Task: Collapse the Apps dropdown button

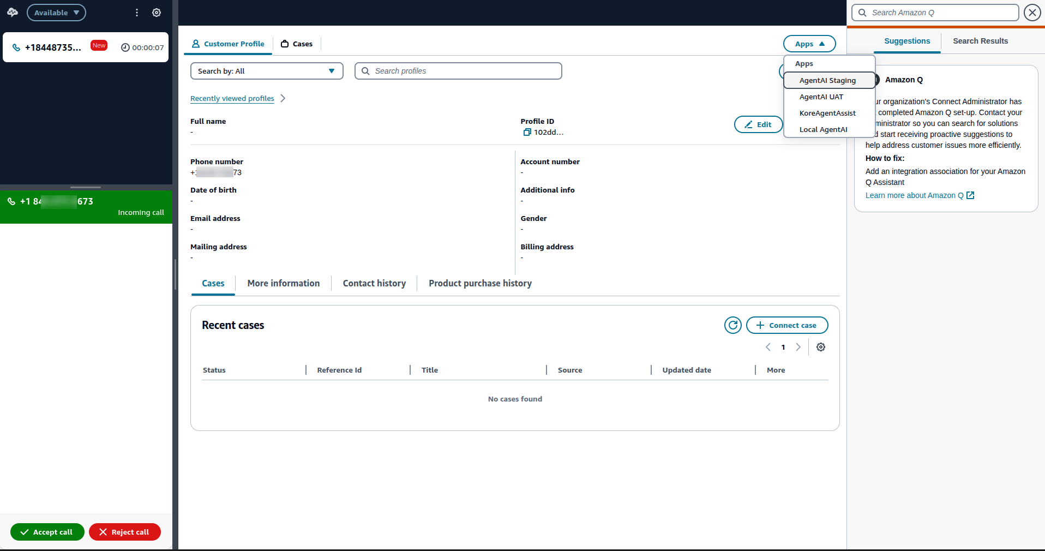Action: tap(809, 44)
